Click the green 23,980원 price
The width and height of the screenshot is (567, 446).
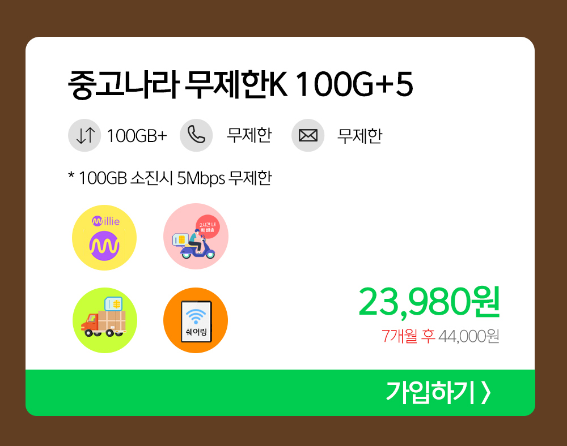429,302
